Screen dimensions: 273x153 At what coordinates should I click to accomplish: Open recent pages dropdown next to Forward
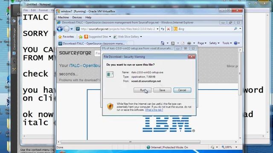click(x=72, y=29)
